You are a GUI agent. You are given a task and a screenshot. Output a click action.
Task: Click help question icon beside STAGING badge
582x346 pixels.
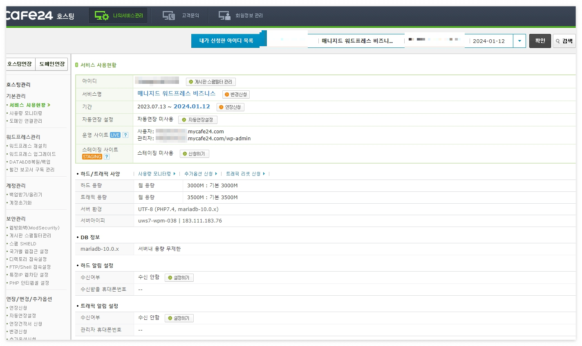107,157
